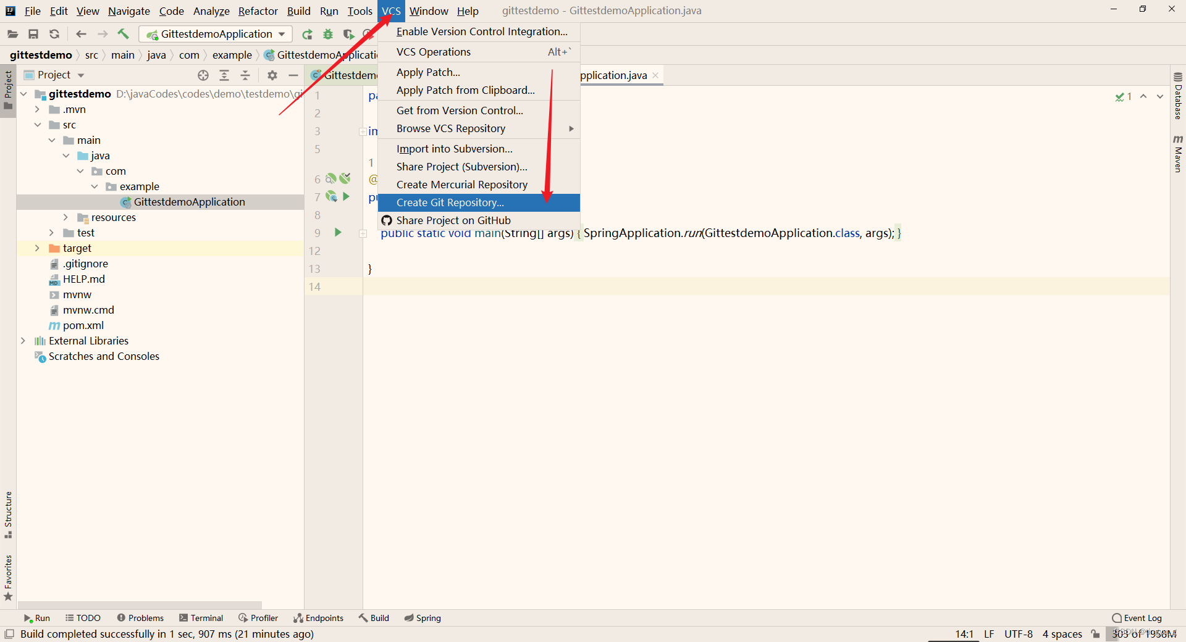The image size is (1186, 642).
Task: Click the Rerun application toolbar icon
Action: point(307,34)
